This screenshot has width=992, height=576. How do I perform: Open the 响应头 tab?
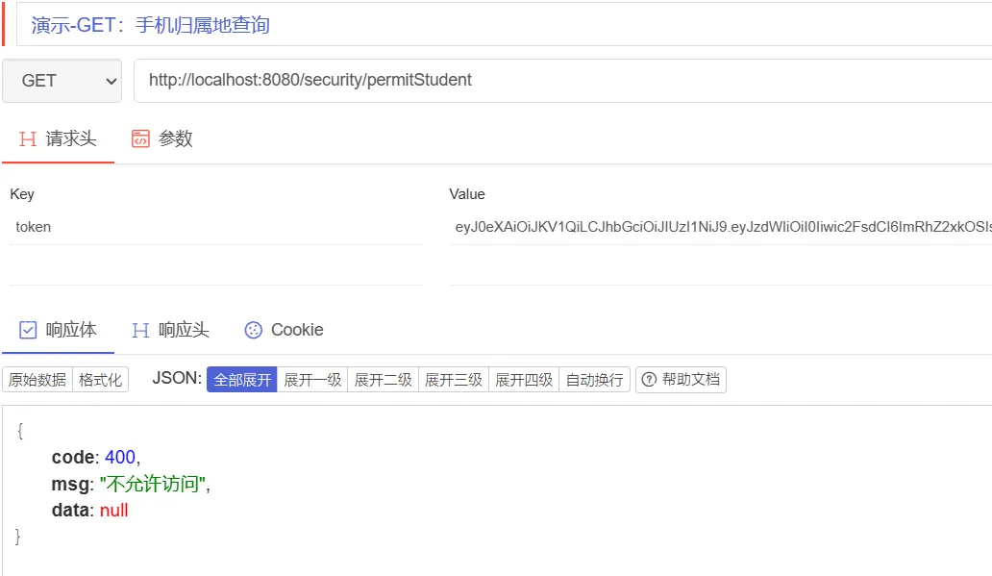point(170,330)
